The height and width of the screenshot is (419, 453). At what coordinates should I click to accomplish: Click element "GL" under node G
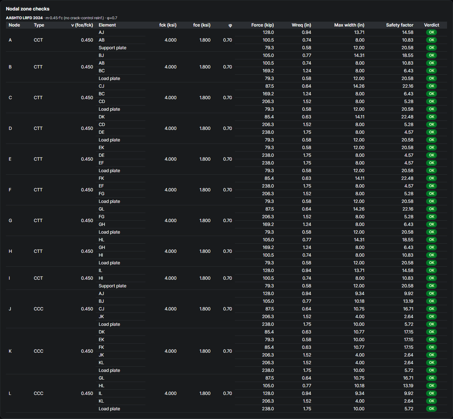101,209
